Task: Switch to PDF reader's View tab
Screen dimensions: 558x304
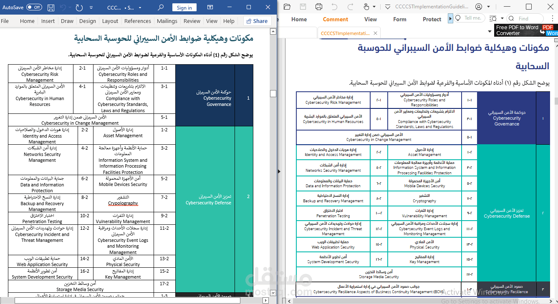Action: point(371,19)
